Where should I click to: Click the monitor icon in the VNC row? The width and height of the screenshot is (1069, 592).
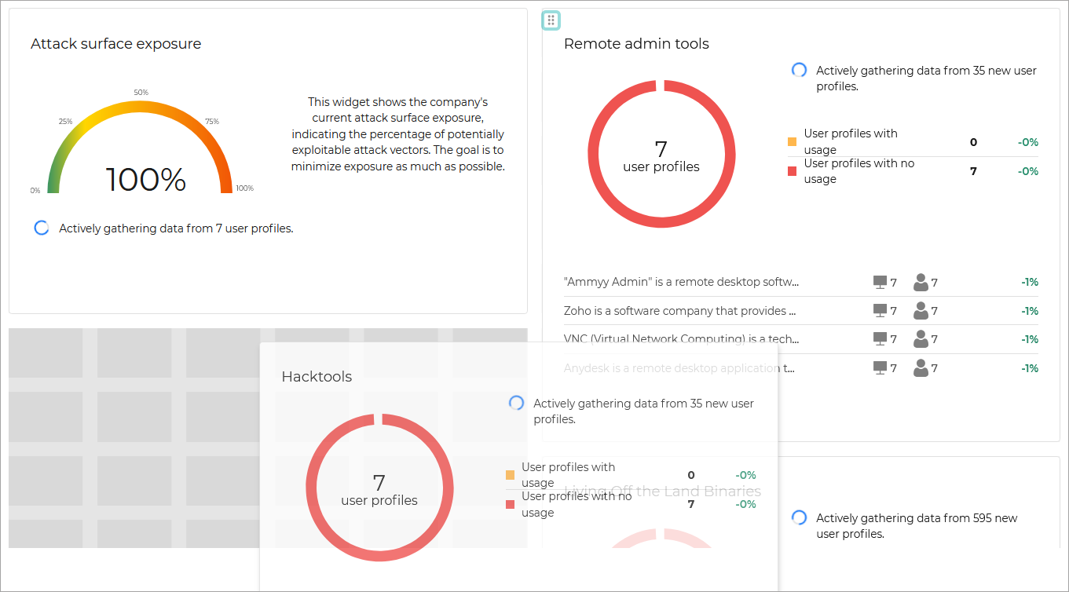tap(880, 339)
